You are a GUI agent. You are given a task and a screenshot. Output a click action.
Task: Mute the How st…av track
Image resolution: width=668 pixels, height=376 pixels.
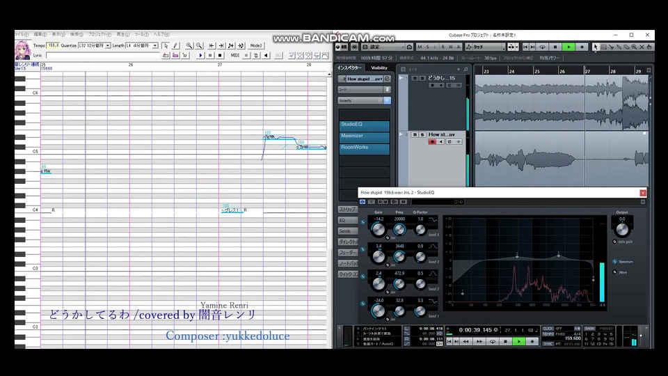(x=415, y=134)
